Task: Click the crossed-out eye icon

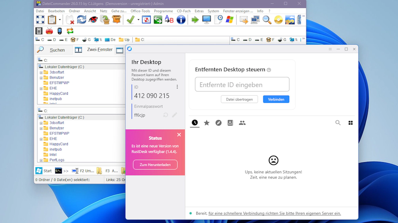Action: click(93, 20)
